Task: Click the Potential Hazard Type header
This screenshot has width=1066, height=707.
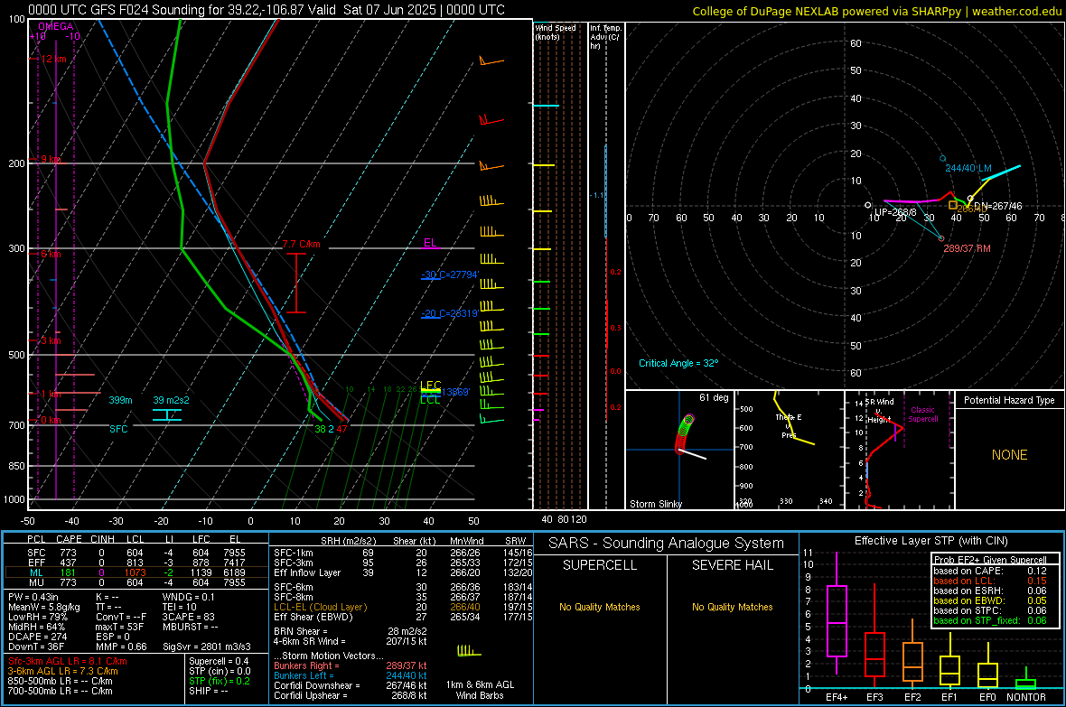Action: click(x=1009, y=400)
